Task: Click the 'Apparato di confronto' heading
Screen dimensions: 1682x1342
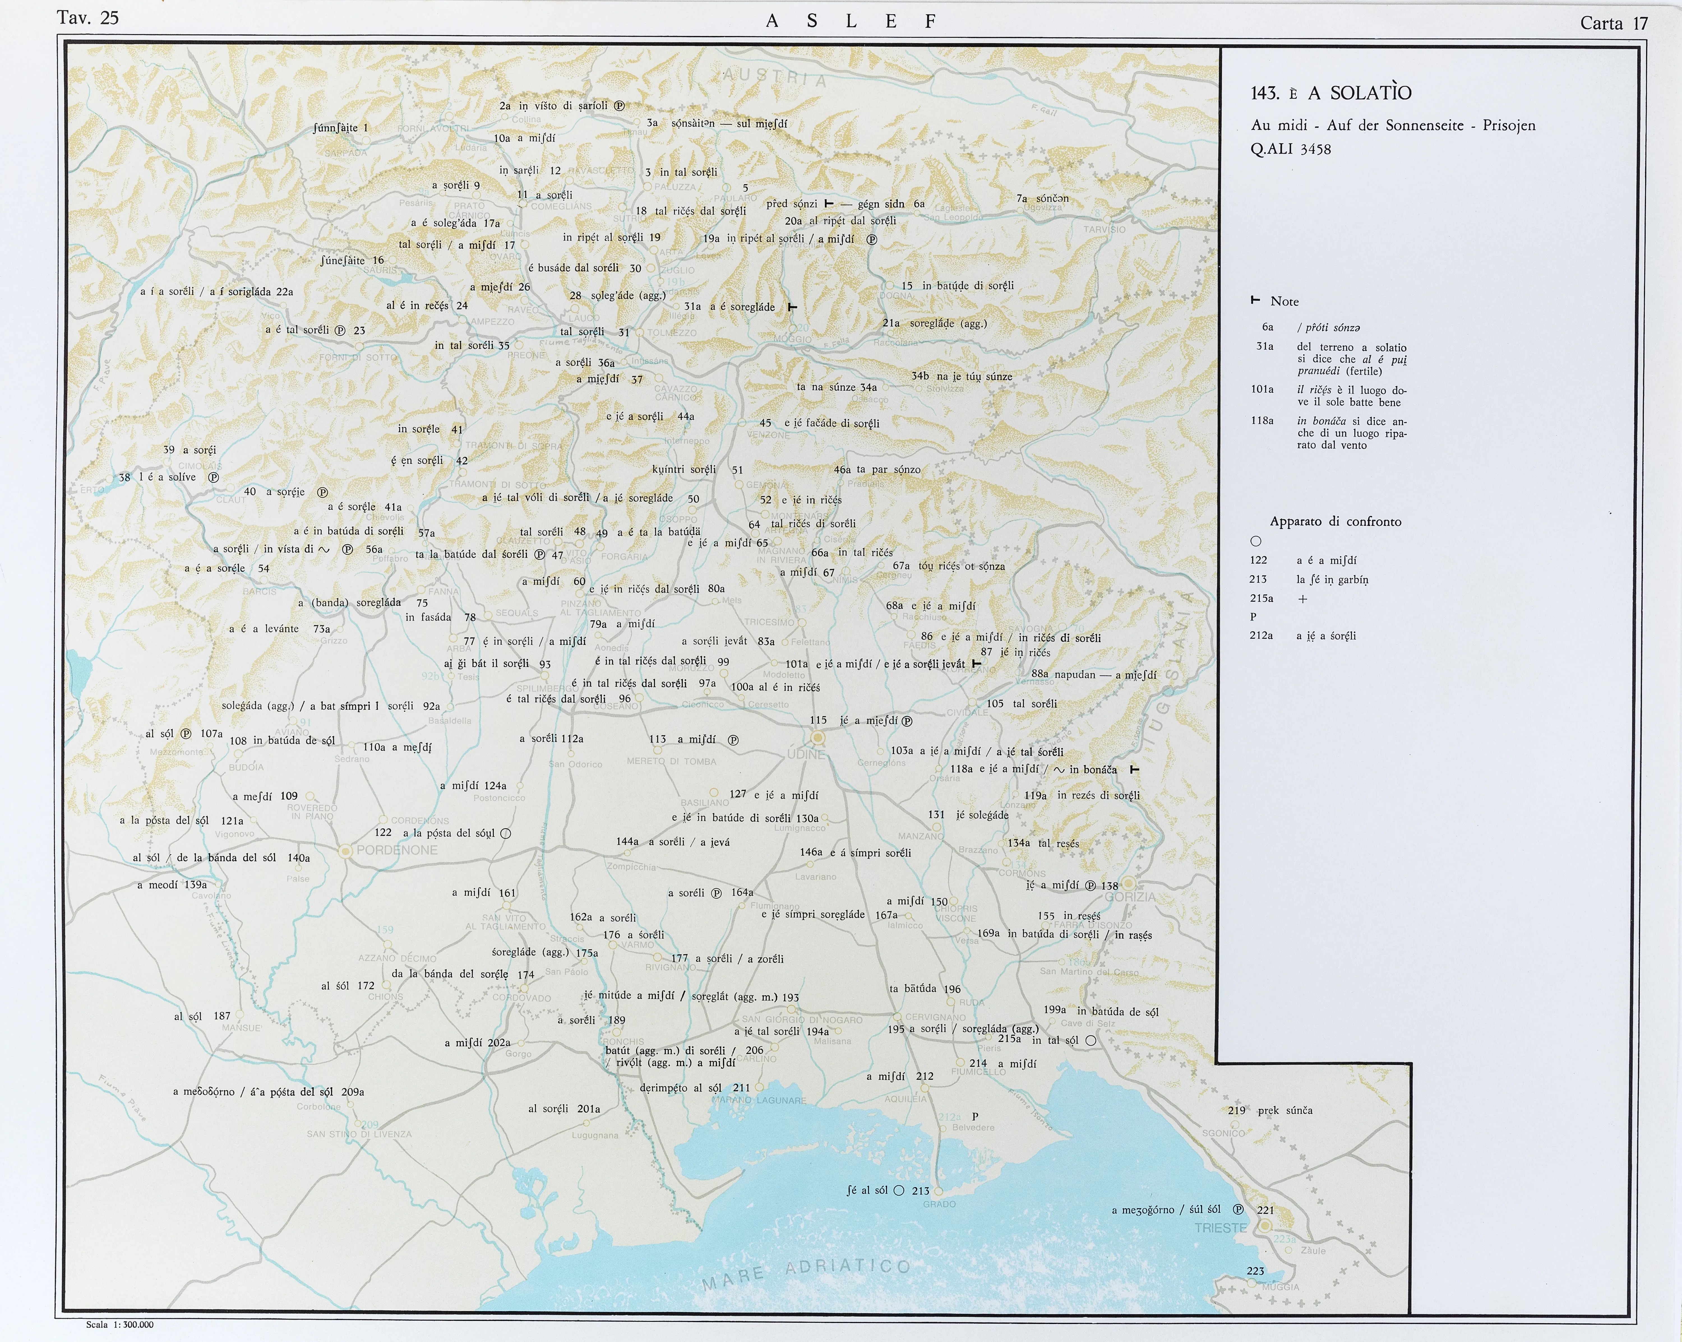Action: (x=1335, y=522)
